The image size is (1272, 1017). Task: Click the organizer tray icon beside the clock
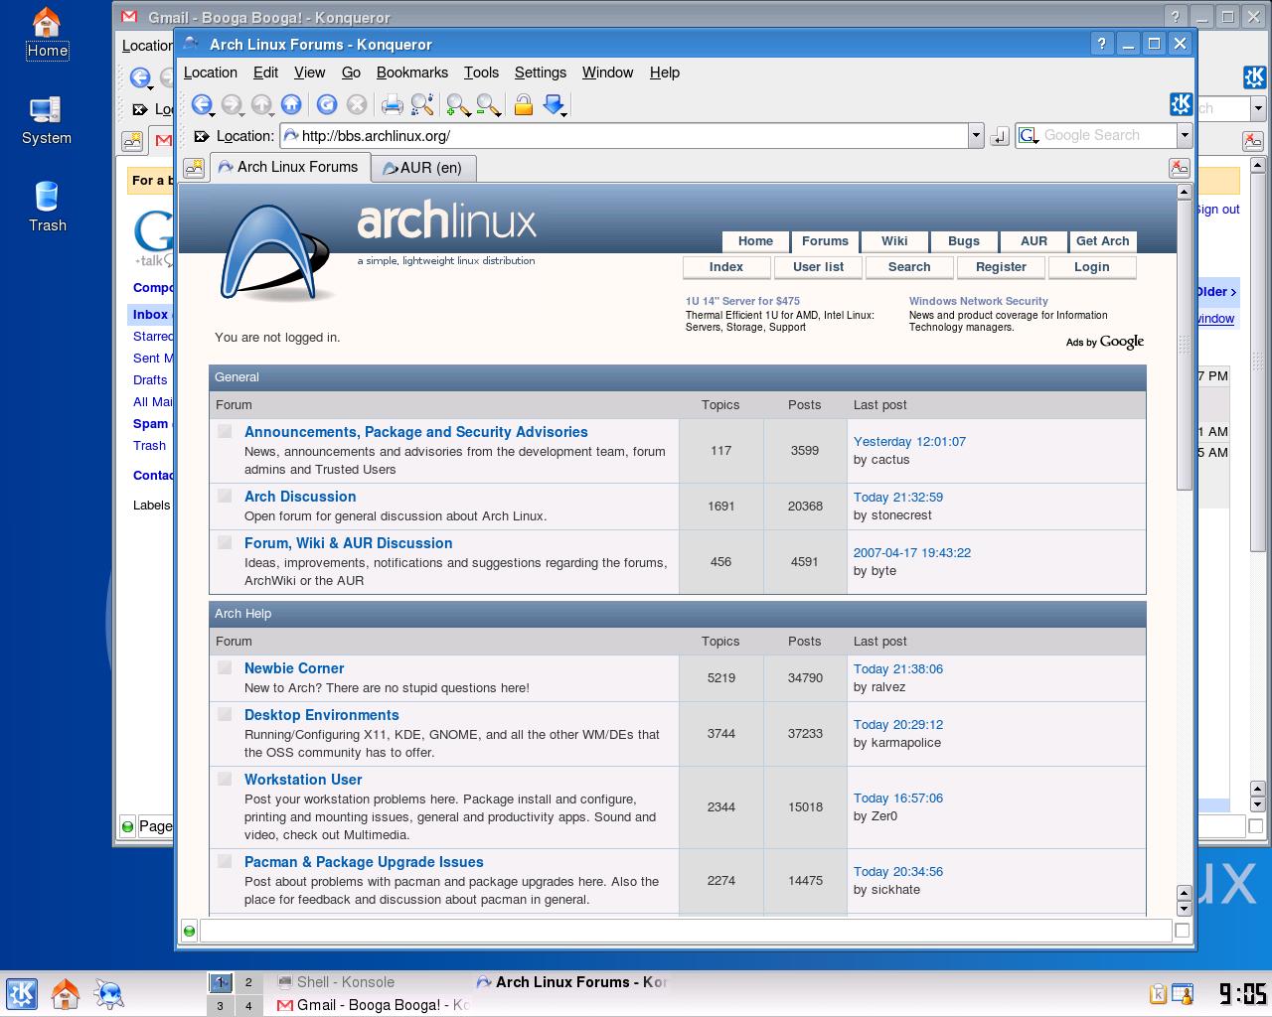pos(1183,993)
